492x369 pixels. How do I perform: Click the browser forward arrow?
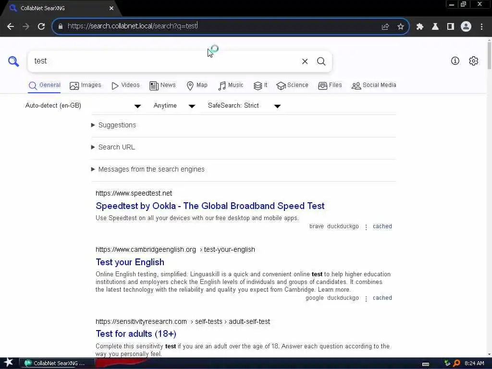tap(26, 26)
